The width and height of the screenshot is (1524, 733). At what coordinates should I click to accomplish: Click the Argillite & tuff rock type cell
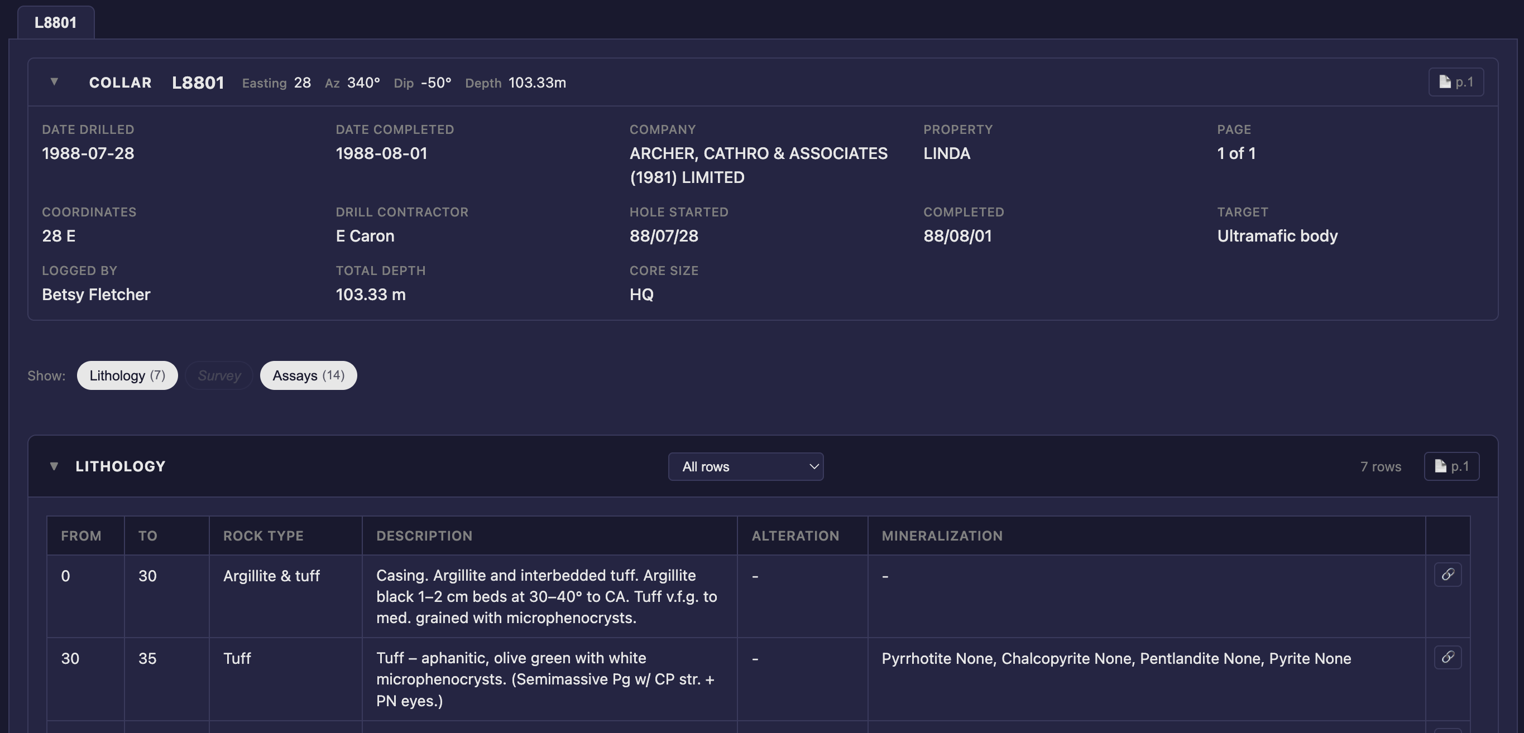(271, 576)
